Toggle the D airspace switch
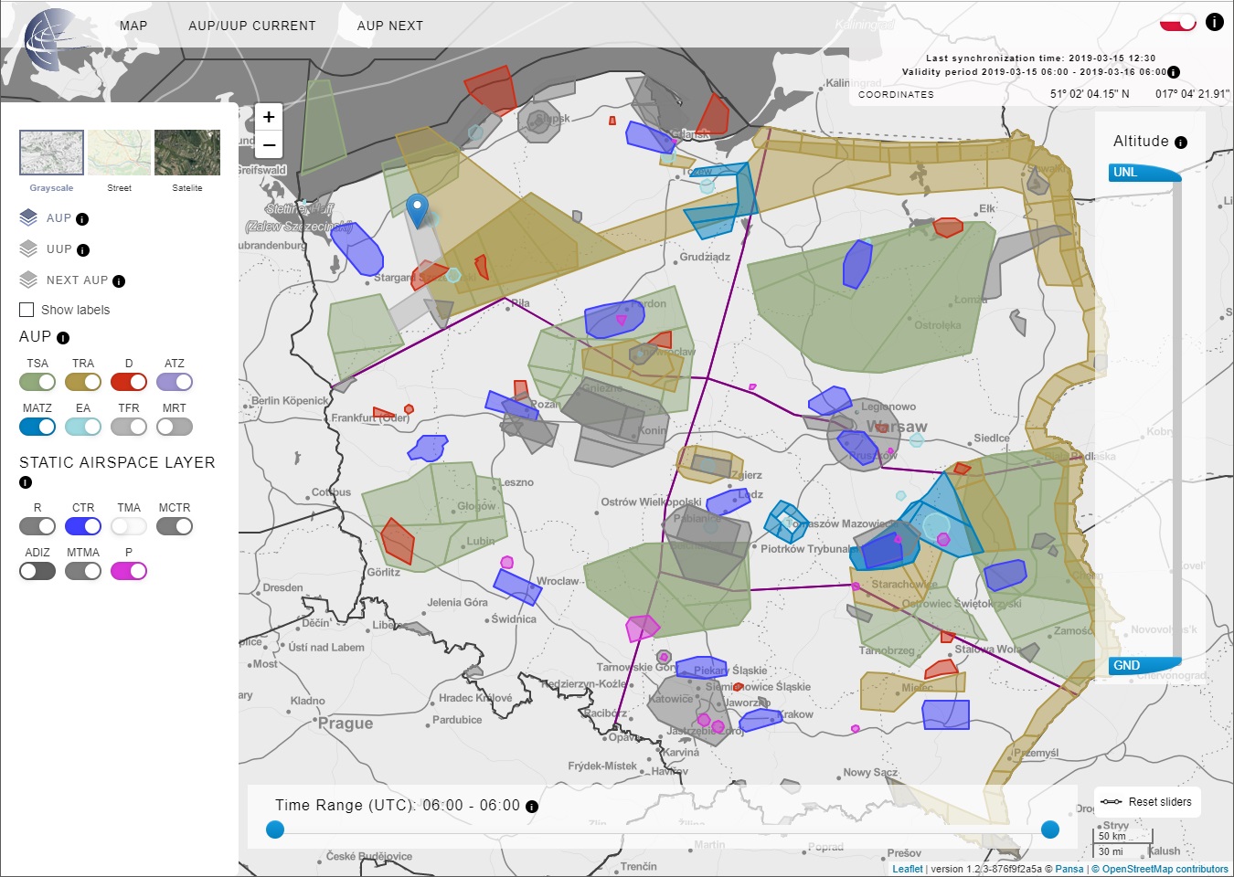The width and height of the screenshot is (1234, 877). 129,382
